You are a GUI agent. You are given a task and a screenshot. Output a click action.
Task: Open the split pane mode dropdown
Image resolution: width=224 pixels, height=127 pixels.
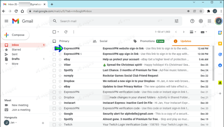193,32
